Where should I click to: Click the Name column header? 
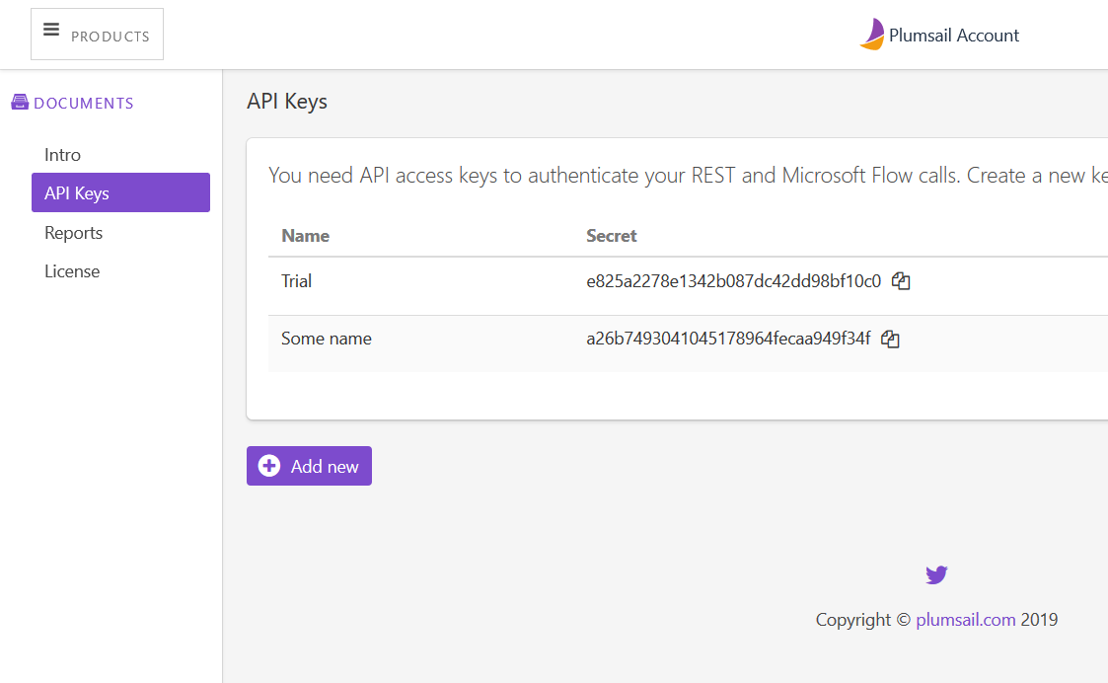[x=305, y=236]
